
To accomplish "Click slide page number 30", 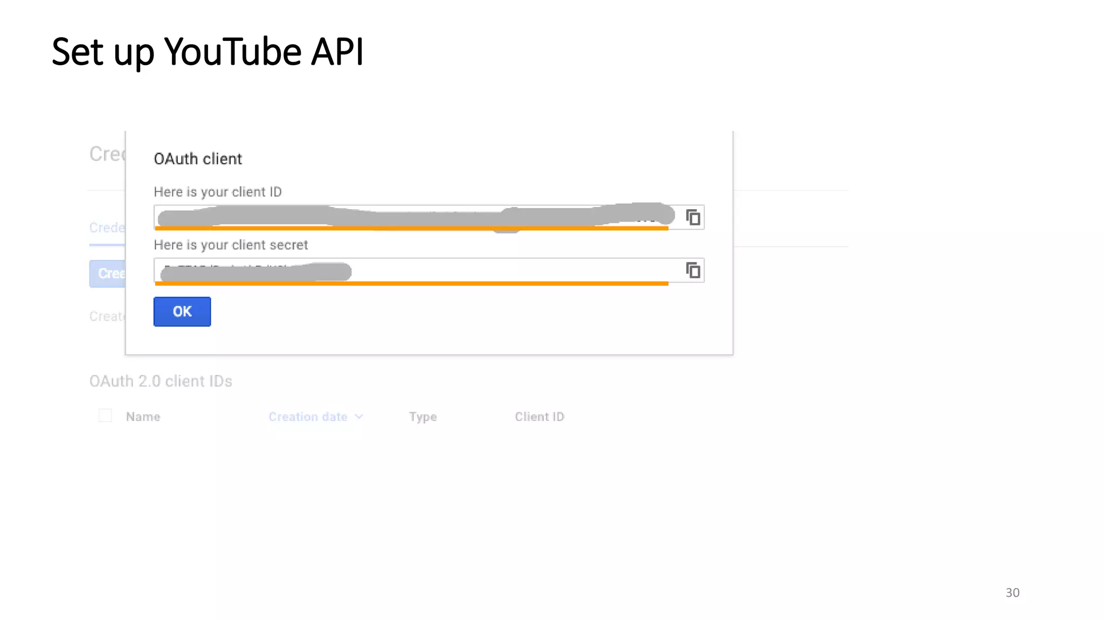I will [x=1012, y=592].
